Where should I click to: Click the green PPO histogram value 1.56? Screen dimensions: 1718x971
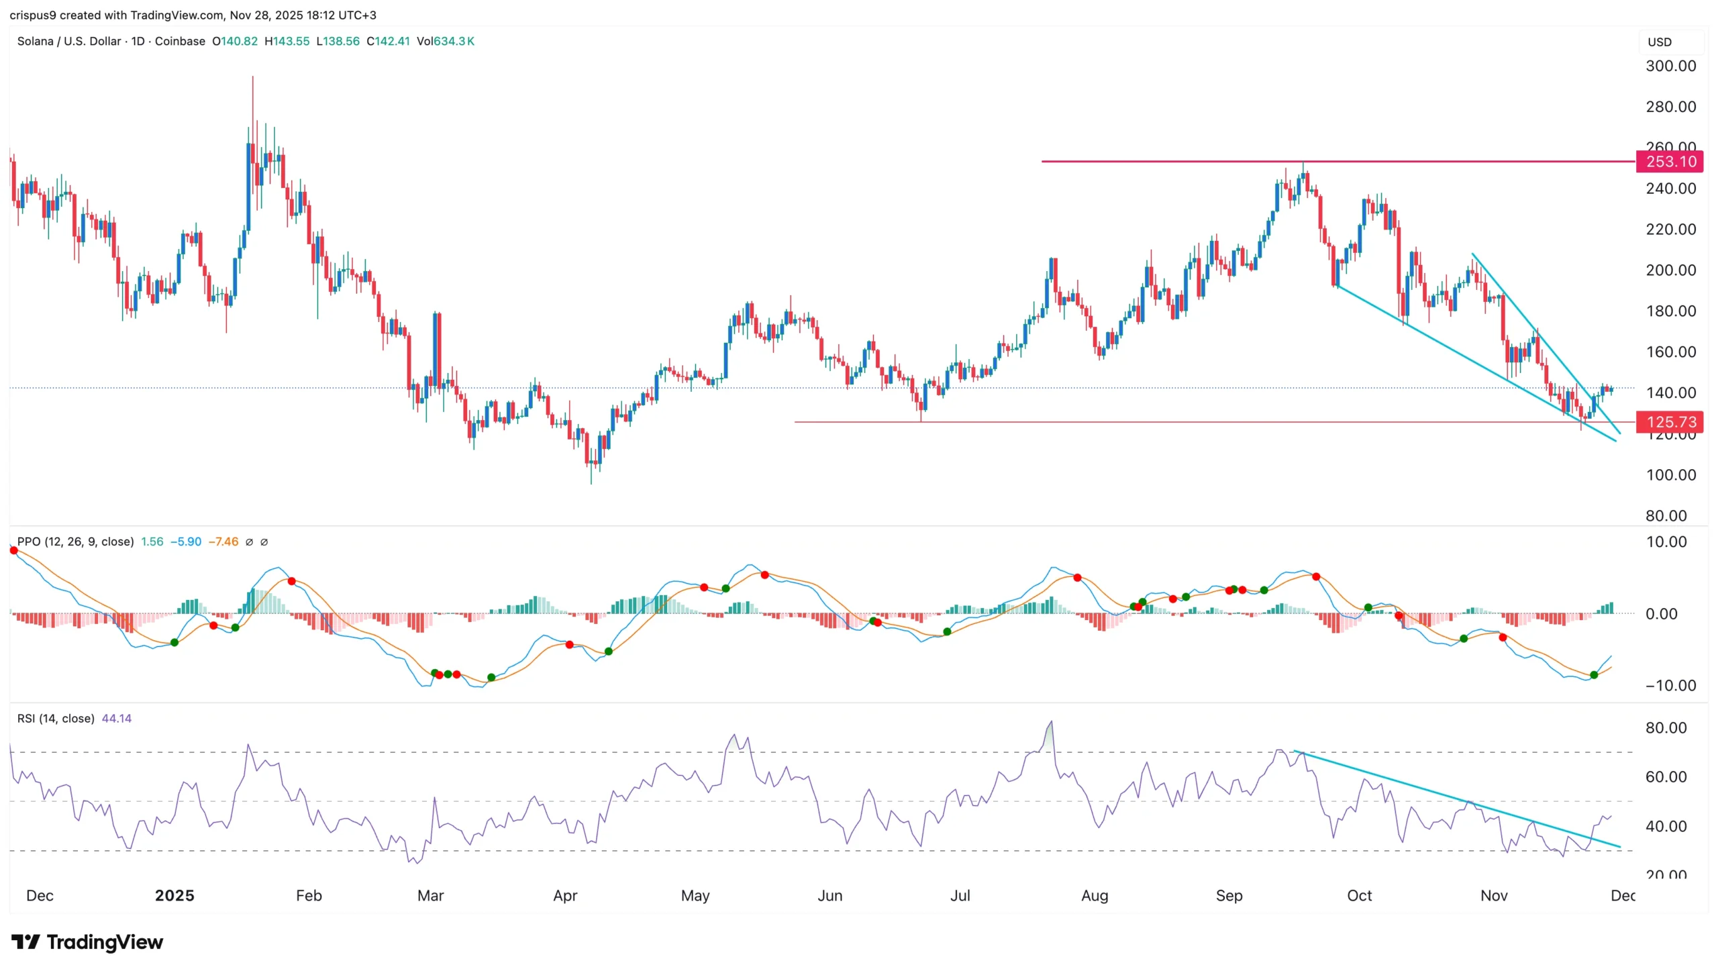coord(152,542)
